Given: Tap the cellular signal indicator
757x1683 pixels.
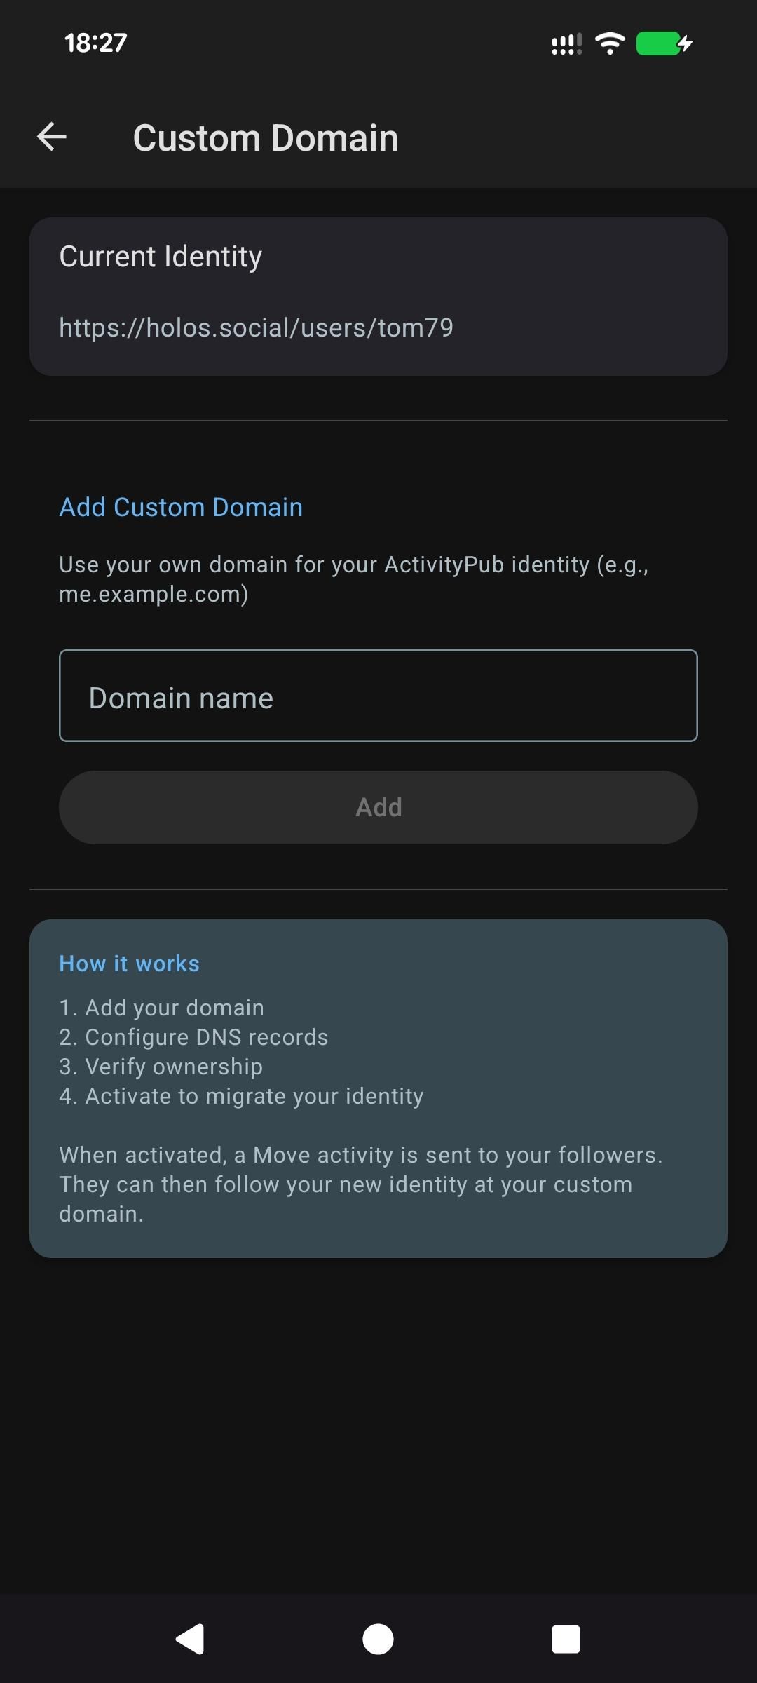Looking at the screenshot, I should click(x=565, y=43).
